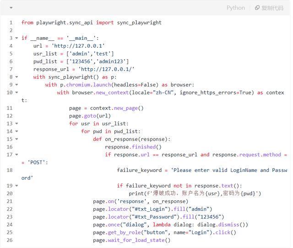This screenshot has height=248, width=293.
Task: Collapse the chromium.launch block at line 9
Action: click(17, 85)
